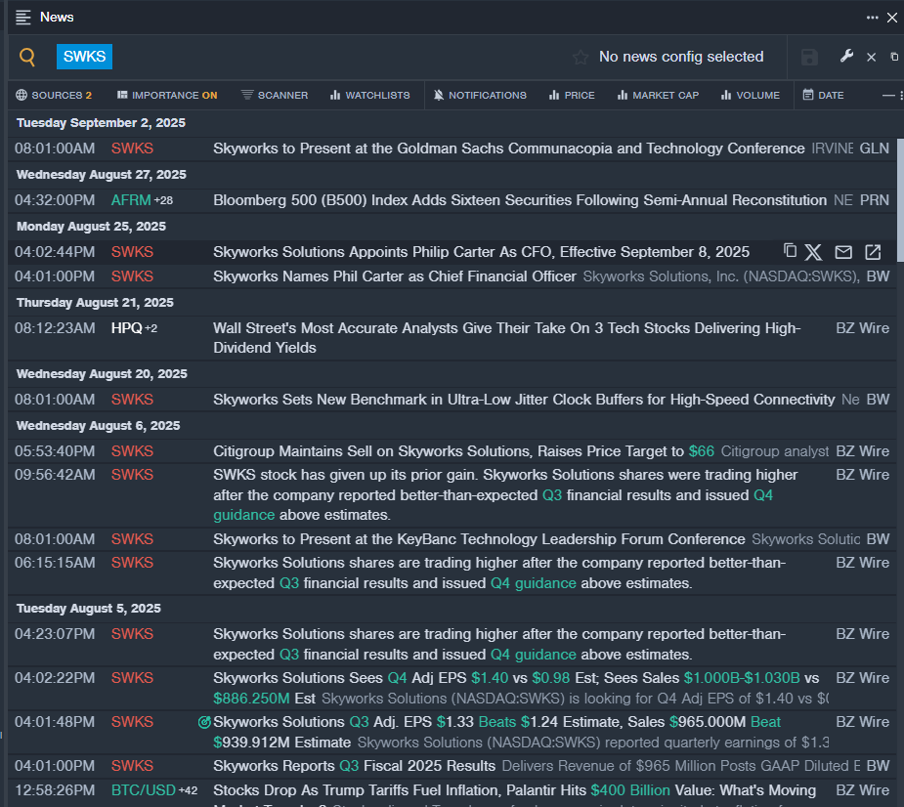Screen dimensions: 904x807
Task: Open the Scanner filter
Action: coord(275,95)
